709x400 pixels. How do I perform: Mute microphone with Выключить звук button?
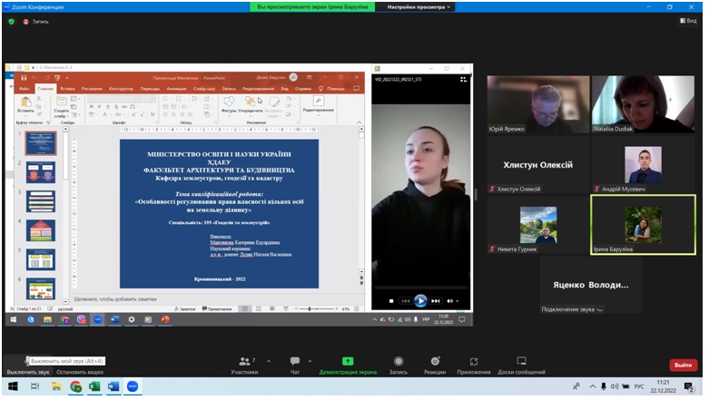pos(27,366)
